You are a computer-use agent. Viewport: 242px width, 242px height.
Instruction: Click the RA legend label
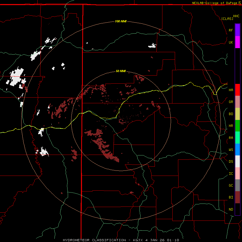[231, 138]
